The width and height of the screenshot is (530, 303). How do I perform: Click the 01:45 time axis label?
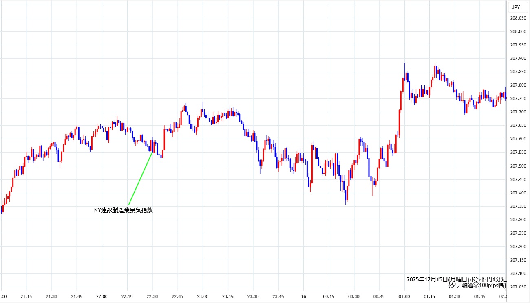click(479, 296)
